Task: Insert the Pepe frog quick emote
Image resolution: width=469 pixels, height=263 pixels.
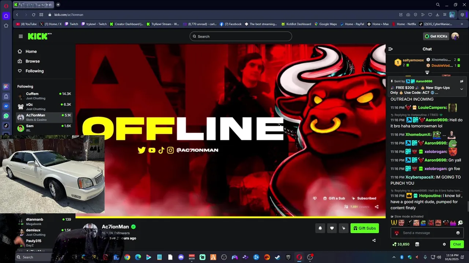Action: [423, 222]
